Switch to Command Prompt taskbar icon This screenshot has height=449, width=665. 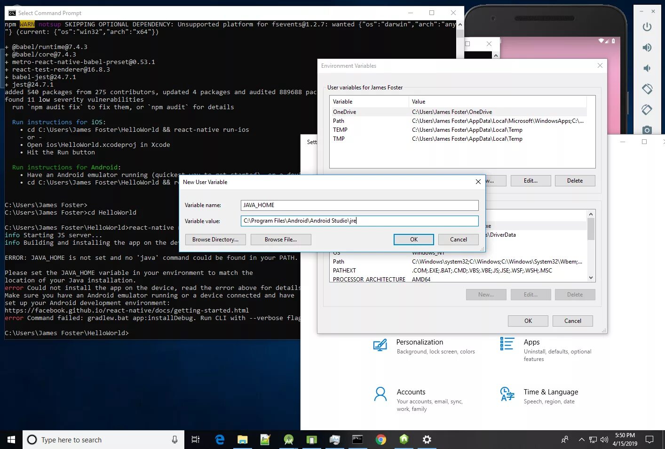tap(357, 440)
